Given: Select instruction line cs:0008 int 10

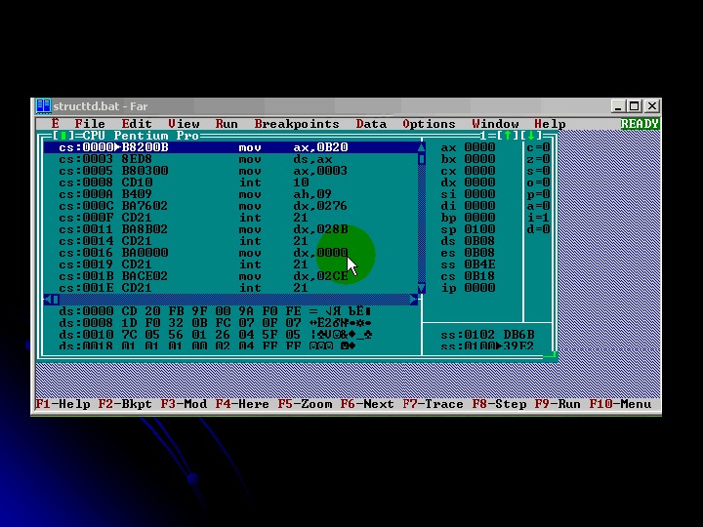Looking at the screenshot, I should (x=230, y=182).
